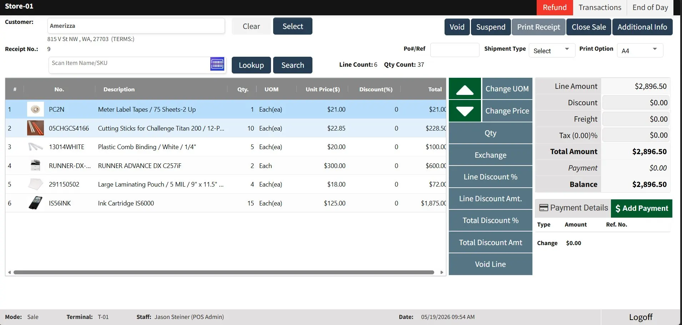682x325 pixels.
Task: Click the Payment Details tab
Action: pos(573,208)
